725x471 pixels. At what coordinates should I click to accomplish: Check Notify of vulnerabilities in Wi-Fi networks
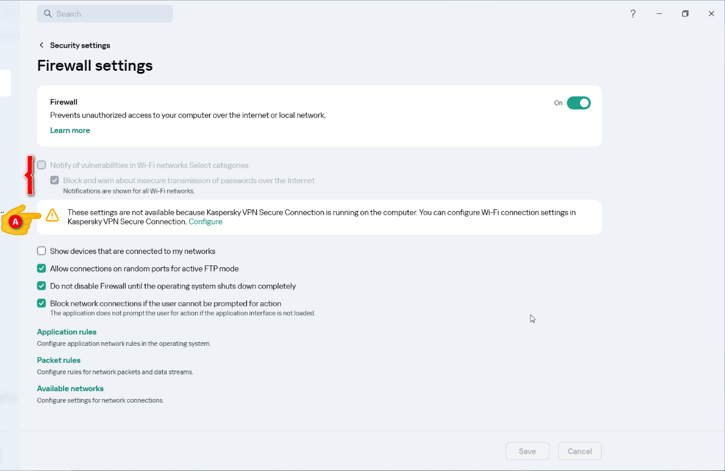coord(42,165)
